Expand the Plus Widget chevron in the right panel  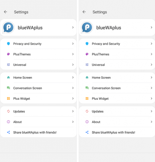point(152,98)
